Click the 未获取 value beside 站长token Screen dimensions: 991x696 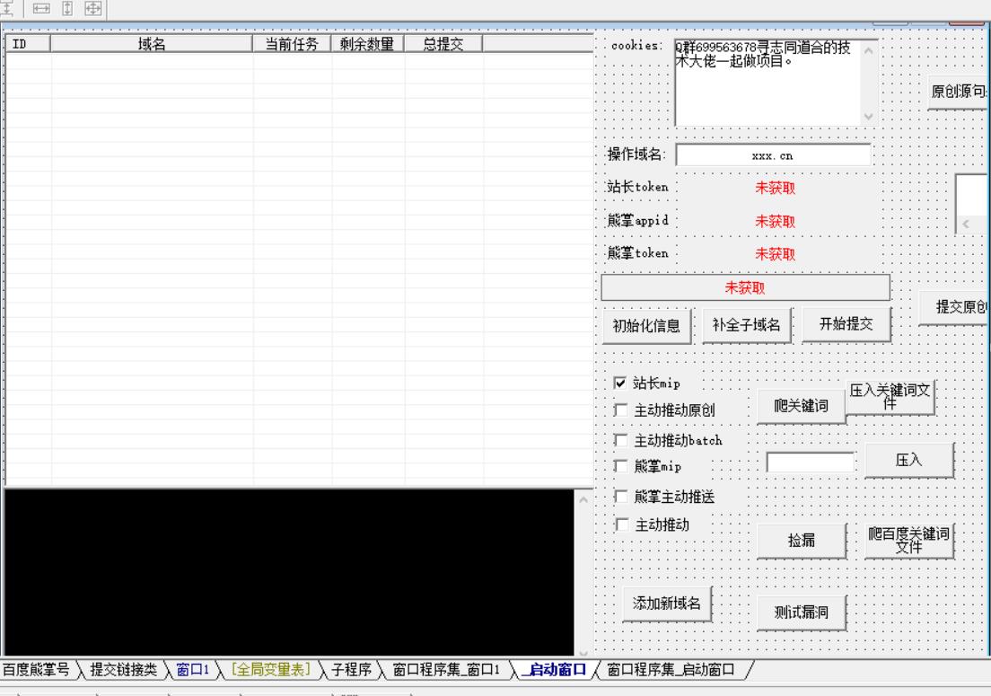(x=775, y=188)
